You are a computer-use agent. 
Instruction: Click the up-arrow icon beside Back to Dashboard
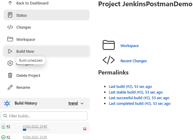click(x=10, y=3)
